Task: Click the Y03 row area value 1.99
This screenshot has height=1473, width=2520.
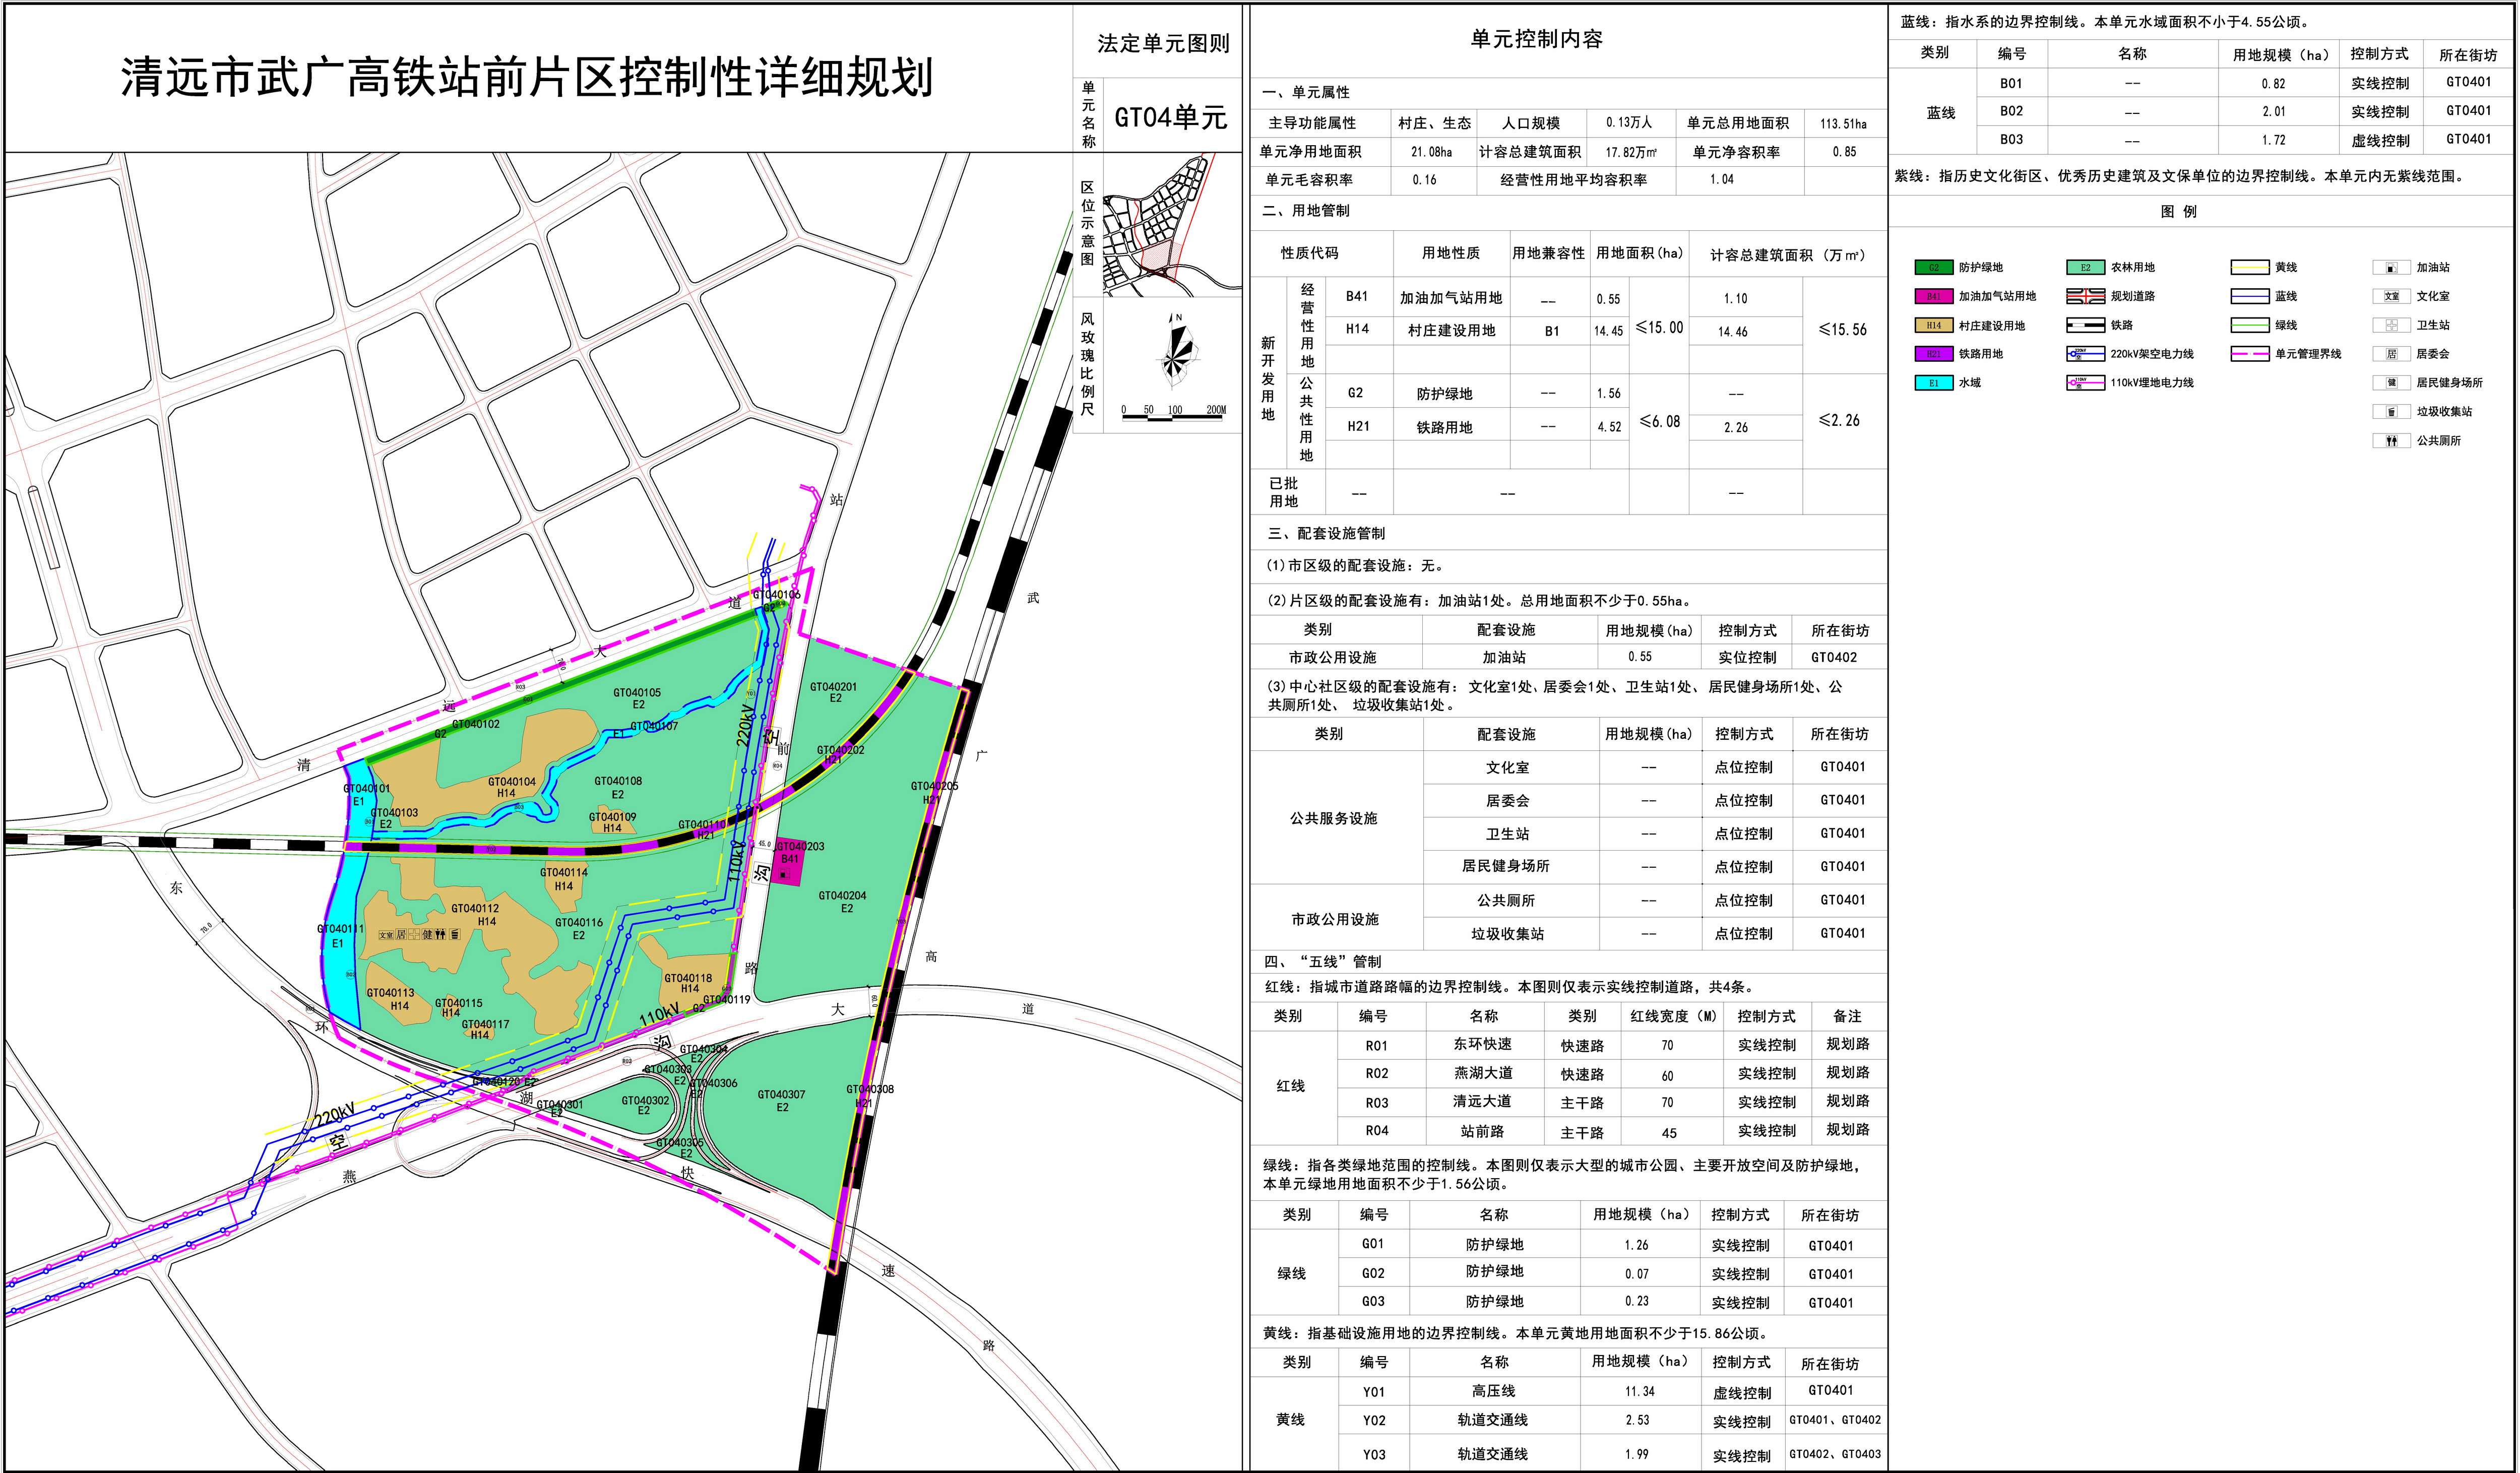Action: coord(1636,1454)
